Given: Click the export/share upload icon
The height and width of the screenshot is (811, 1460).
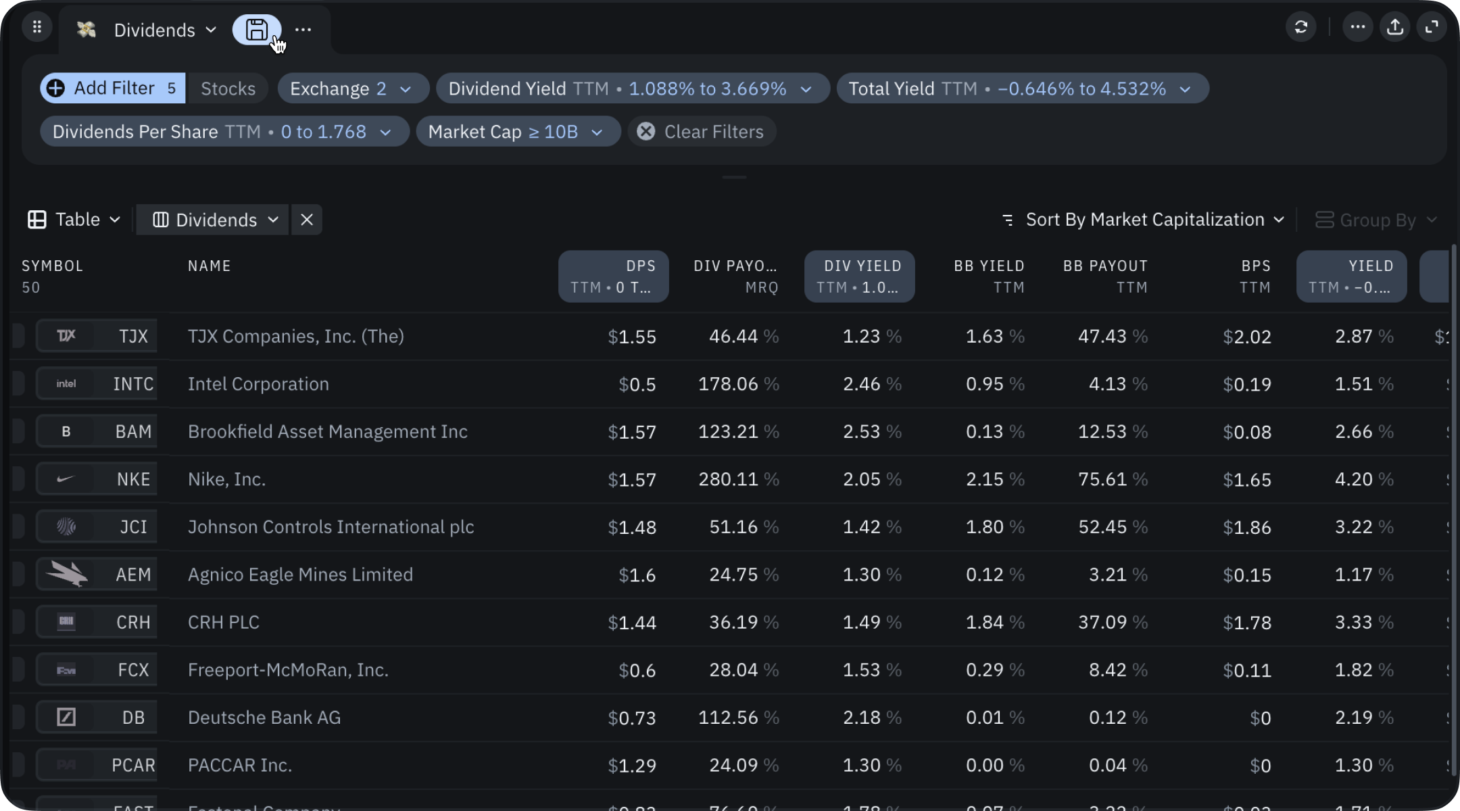Looking at the screenshot, I should pyautogui.click(x=1395, y=27).
